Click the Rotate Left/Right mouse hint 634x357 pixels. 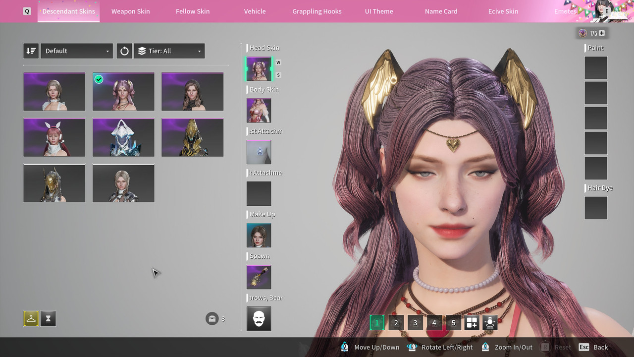[x=440, y=347]
